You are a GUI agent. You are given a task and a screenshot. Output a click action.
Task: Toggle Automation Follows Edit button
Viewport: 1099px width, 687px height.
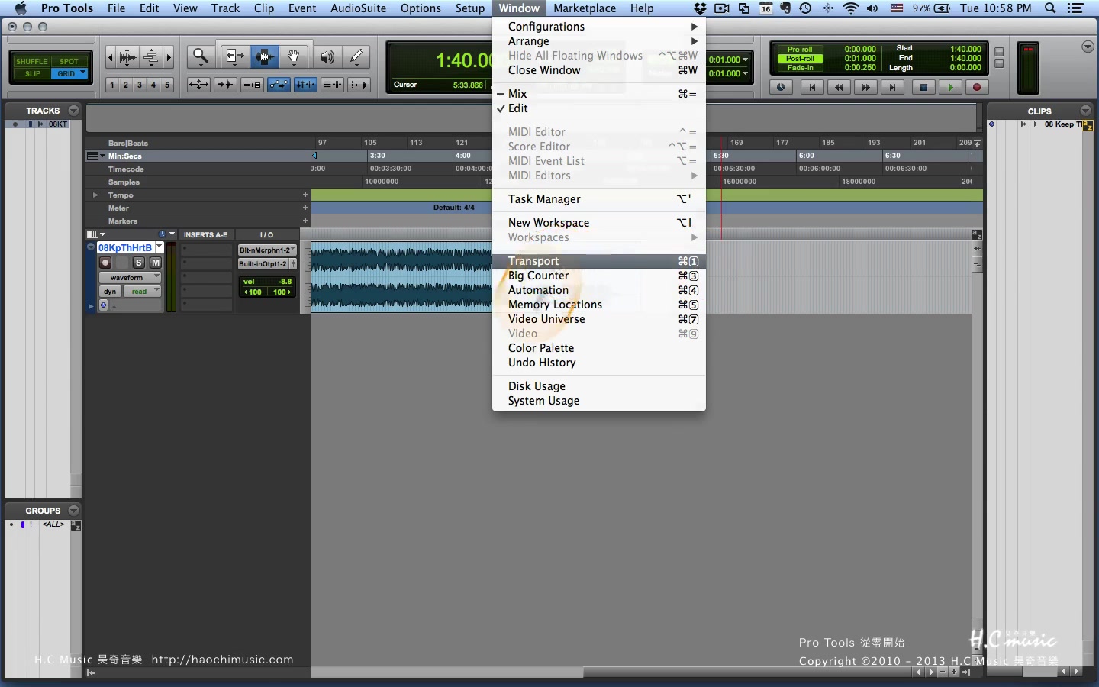pos(279,85)
